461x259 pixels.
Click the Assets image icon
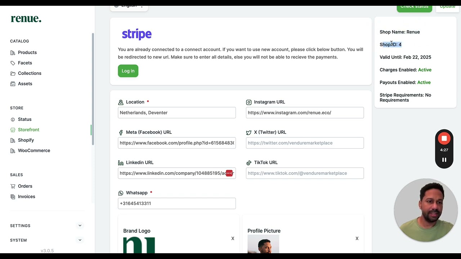[13, 84]
